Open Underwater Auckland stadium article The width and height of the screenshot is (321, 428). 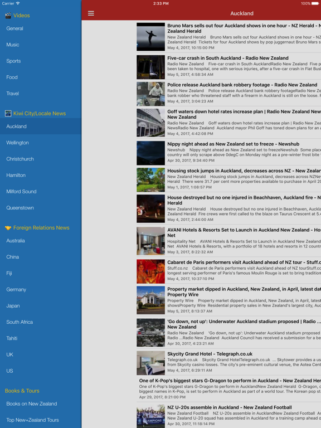(x=228, y=333)
